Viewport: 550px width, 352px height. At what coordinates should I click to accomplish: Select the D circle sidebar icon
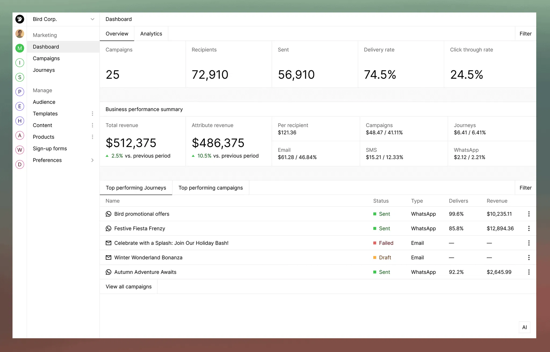click(x=20, y=164)
